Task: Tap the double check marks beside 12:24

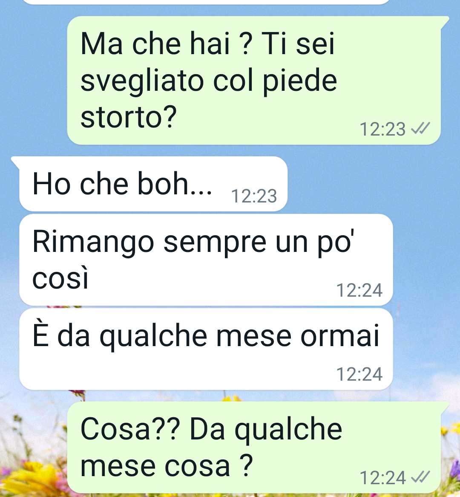Action: (420, 477)
